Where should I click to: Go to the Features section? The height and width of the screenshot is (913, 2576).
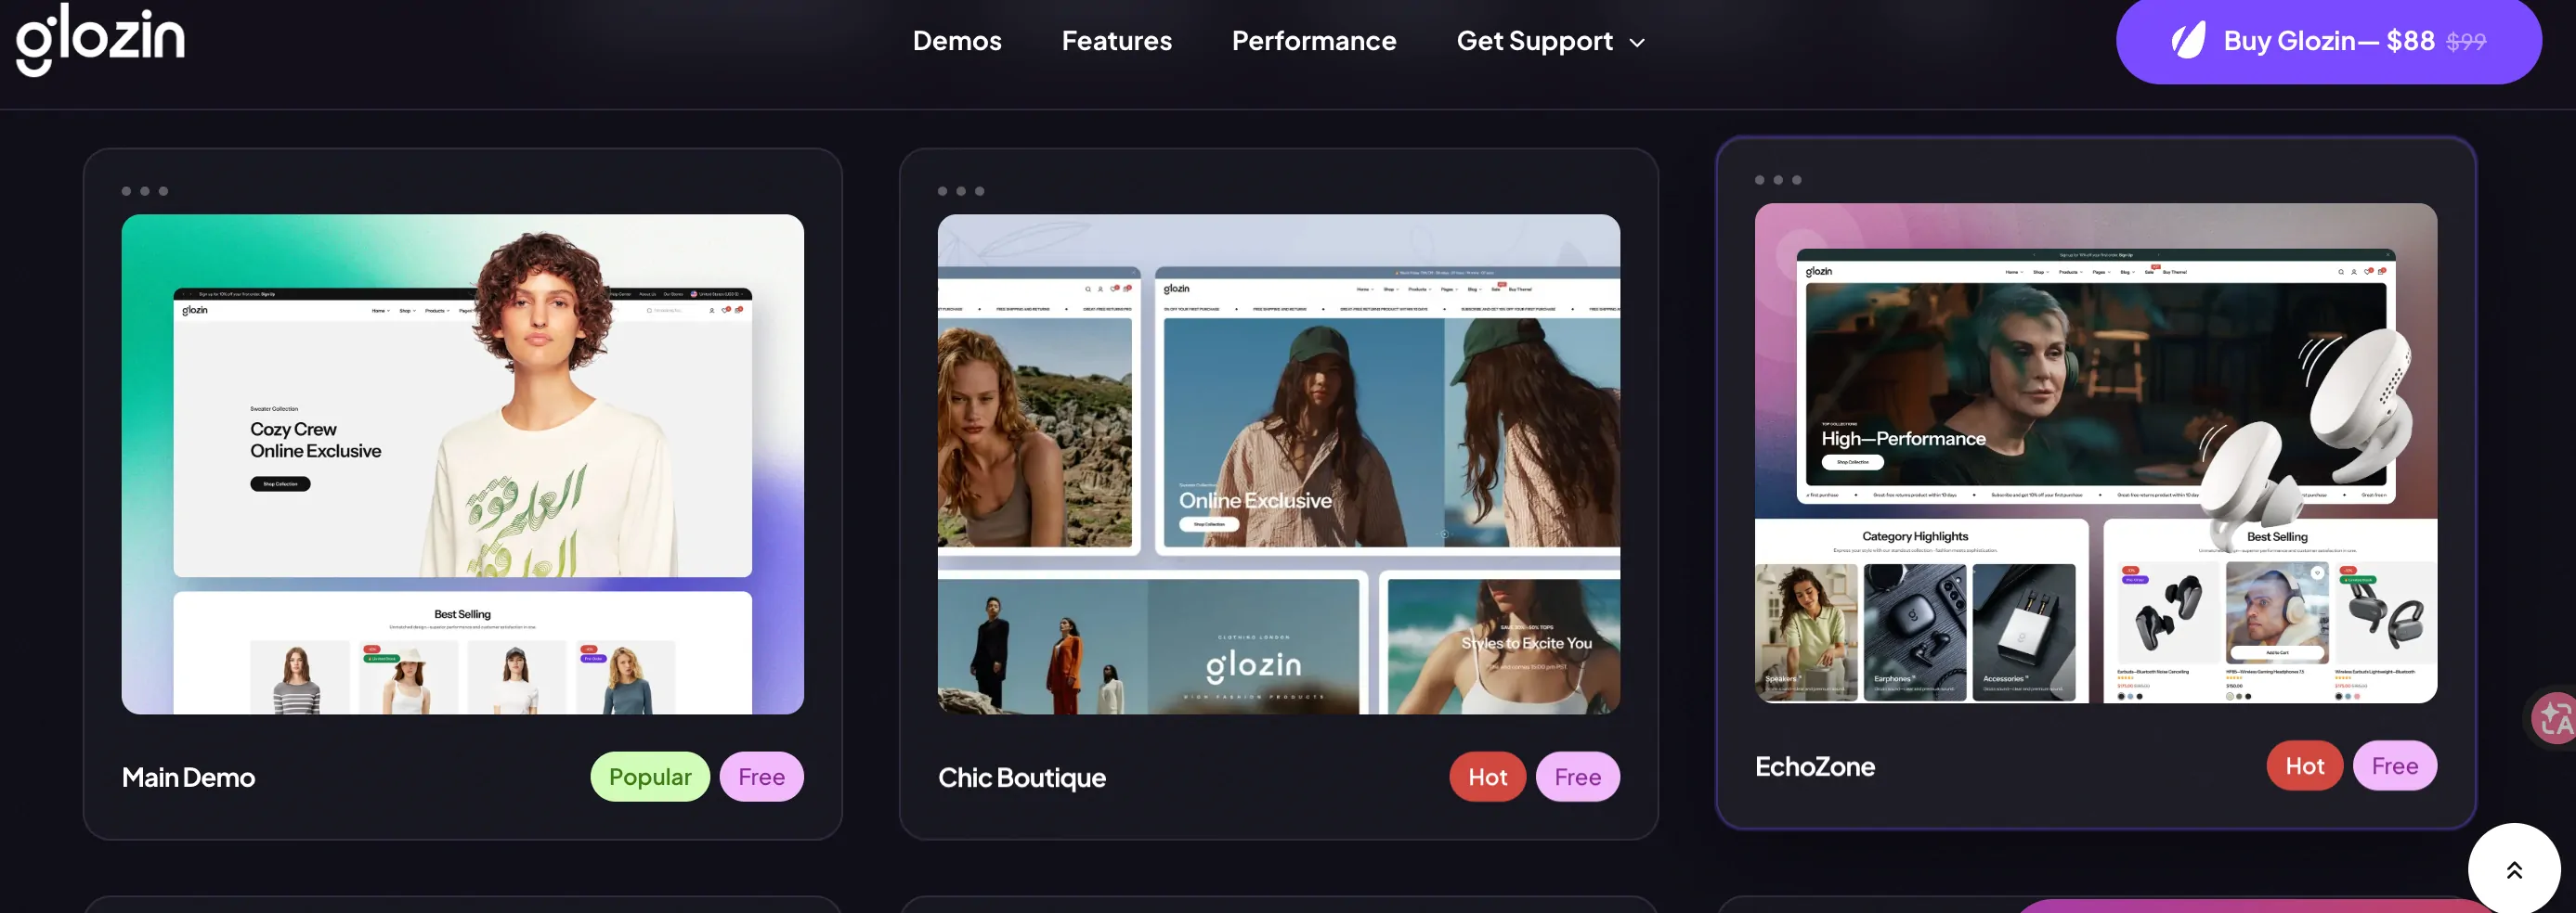click(x=1116, y=41)
